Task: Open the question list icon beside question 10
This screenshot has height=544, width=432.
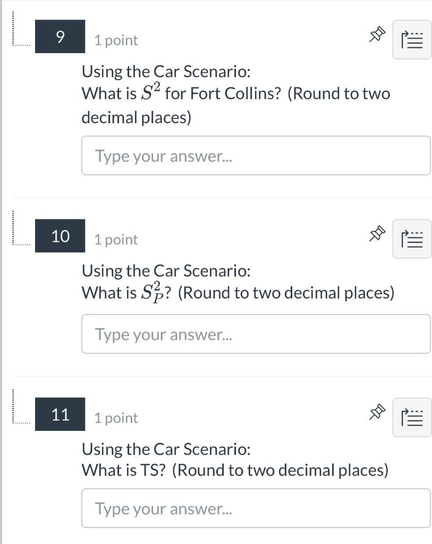Action: [x=412, y=239]
